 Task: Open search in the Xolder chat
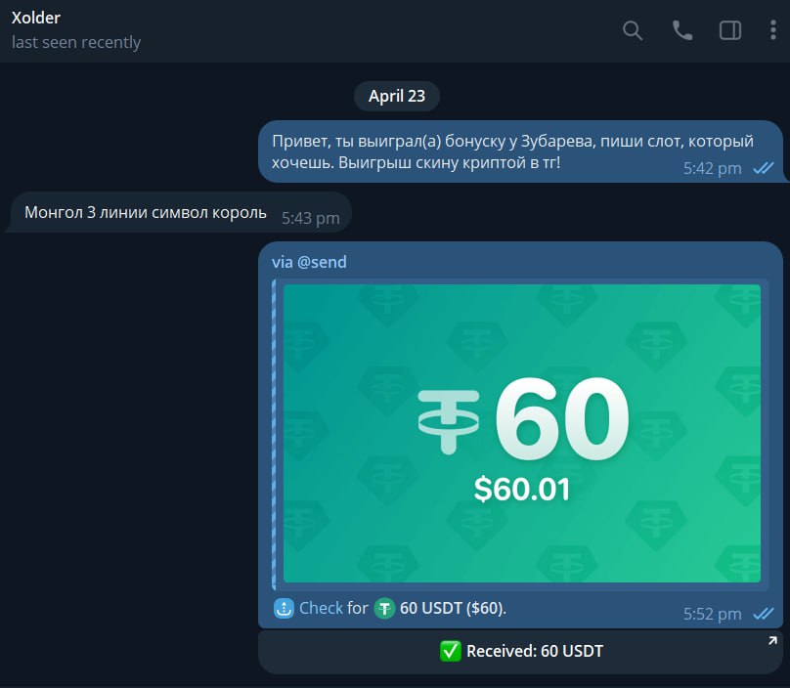[633, 30]
